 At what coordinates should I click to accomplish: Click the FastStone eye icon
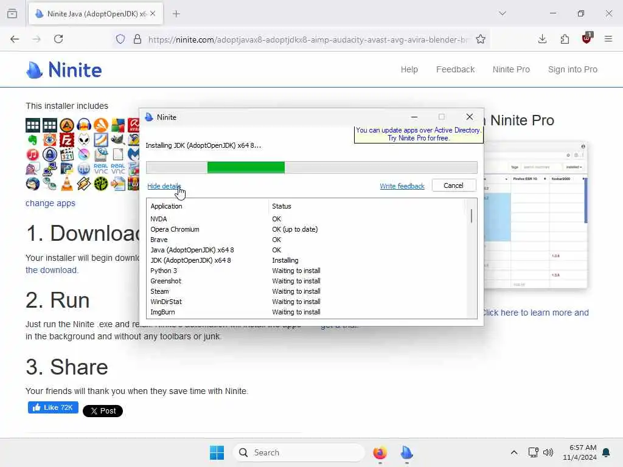[x=50, y=140]
